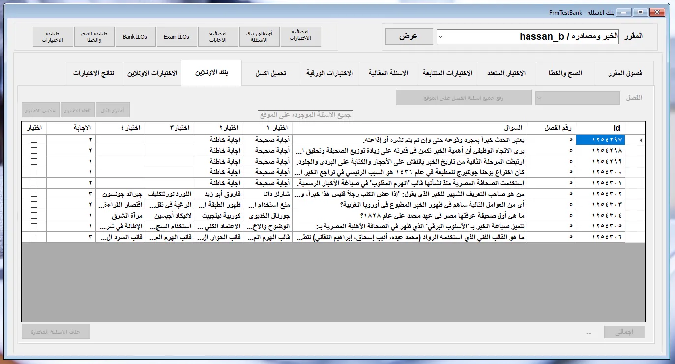Click the question starting ارتبطت المرحلة الثانية
Image resolution: width=675 pixels, height=364 pixels.
click(x=409, y=161)
